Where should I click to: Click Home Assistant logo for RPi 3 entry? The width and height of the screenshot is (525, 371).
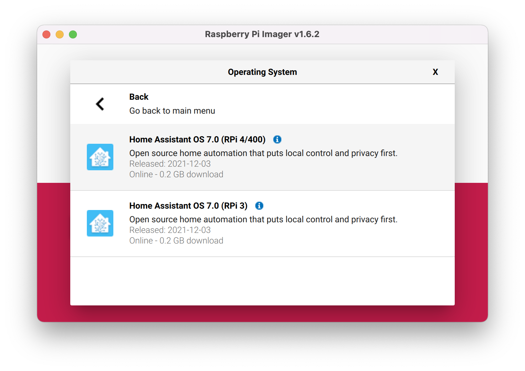[100, 223]
